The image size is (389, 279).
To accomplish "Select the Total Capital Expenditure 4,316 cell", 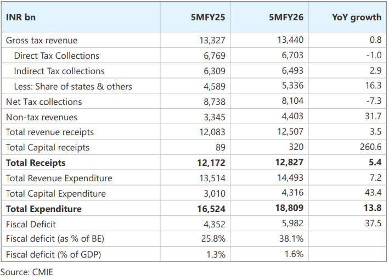I will [292, 193].
